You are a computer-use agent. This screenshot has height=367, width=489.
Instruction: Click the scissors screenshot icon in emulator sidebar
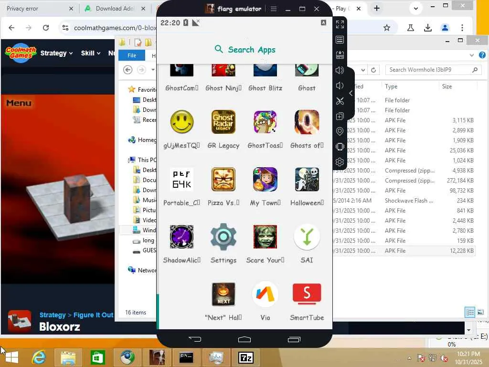point(340,101)
